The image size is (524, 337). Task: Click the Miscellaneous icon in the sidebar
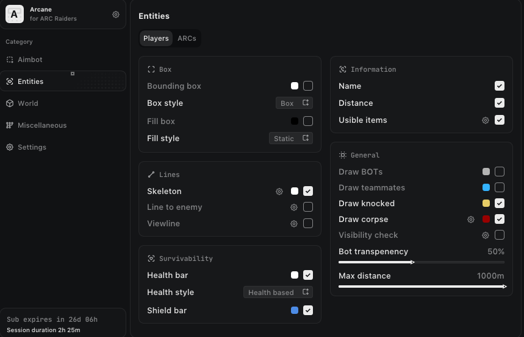(10, 125)
